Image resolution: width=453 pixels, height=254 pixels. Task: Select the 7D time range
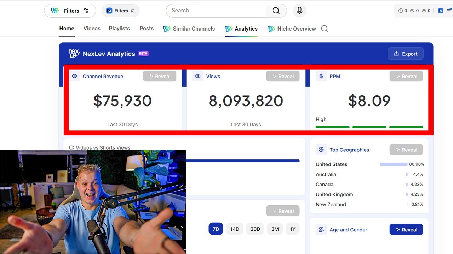[x=216, y=229]
